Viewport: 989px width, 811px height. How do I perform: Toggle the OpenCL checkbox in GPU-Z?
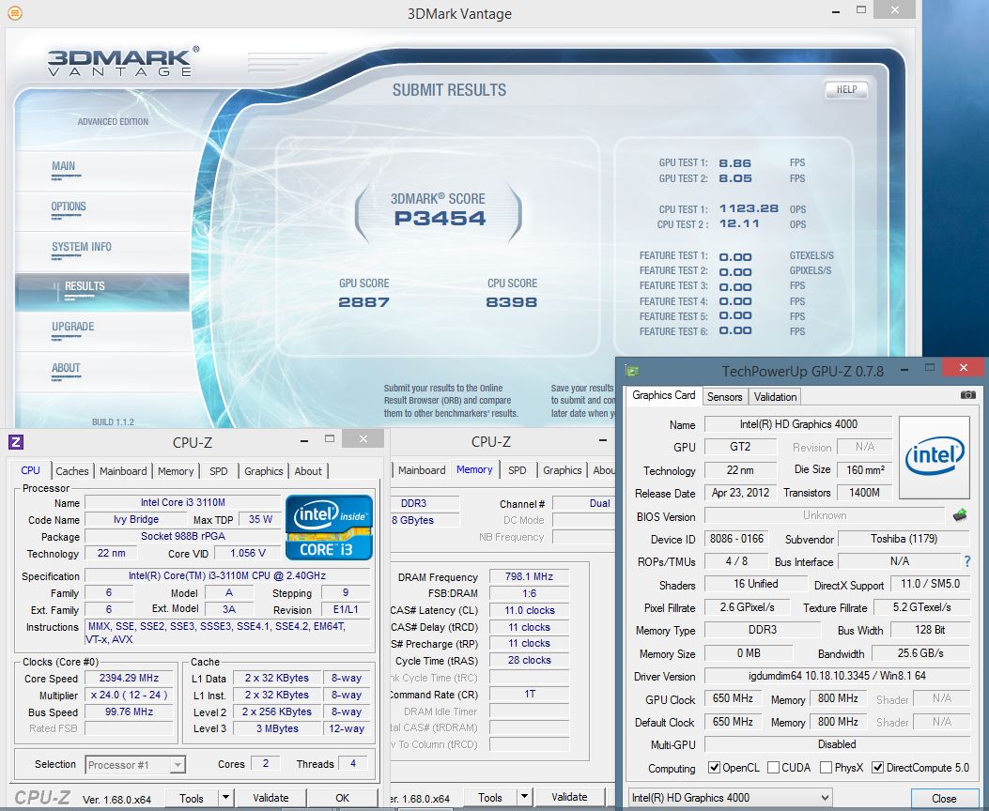pyautogui.click(x=714, y=768)
